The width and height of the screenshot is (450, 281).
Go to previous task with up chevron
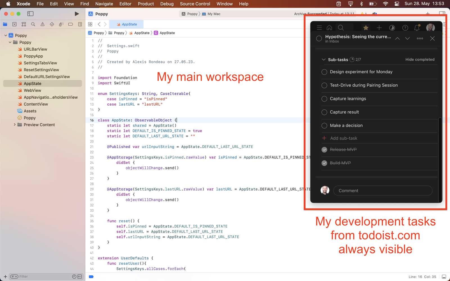[x=397, y=38]
